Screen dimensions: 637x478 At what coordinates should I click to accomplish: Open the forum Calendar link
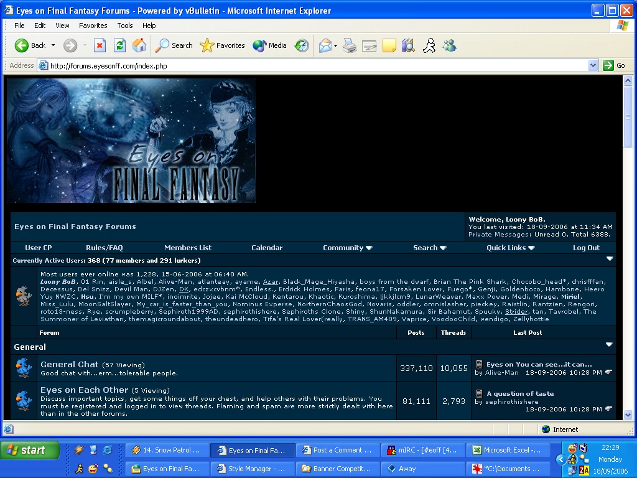pos(267,248)
